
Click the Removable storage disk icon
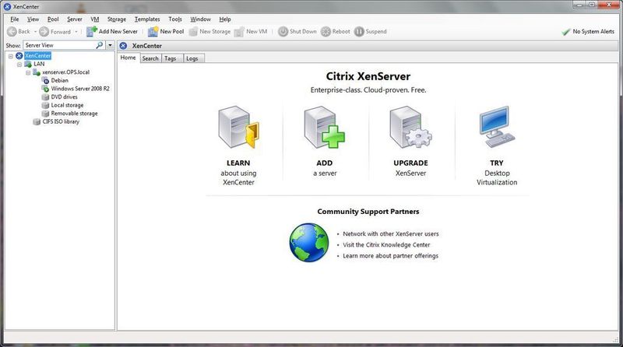pos(45,114)
